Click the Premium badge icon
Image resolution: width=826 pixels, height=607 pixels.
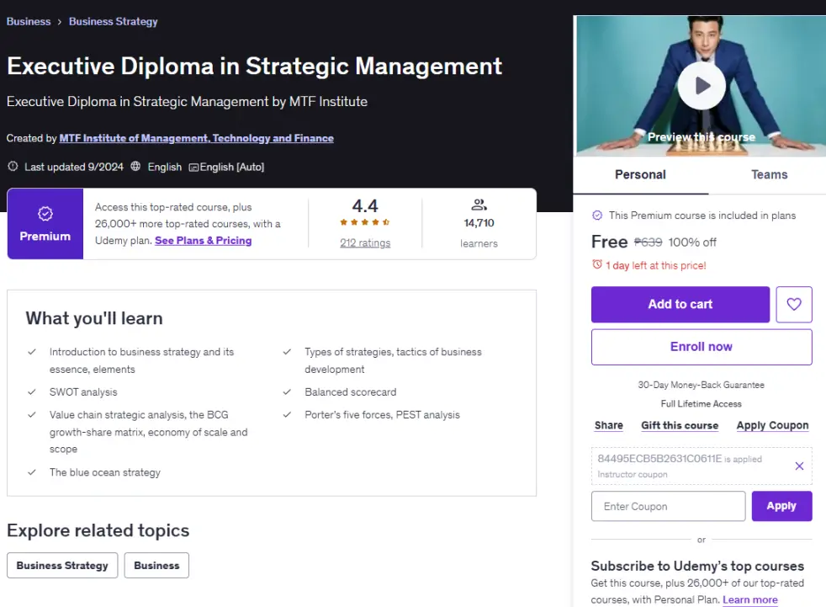click(45, 214)
